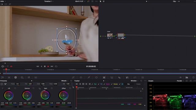Viewport: 196px width, 110px height.
Task: Click inside the Lift color wheel
Action: tap(9, 96)
